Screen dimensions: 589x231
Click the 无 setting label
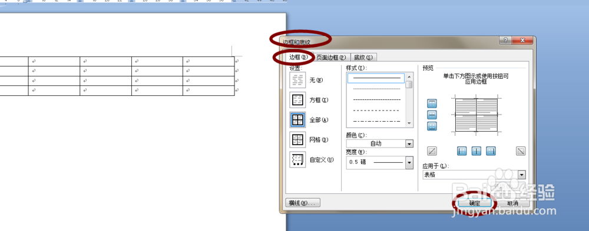click(316, 81)
